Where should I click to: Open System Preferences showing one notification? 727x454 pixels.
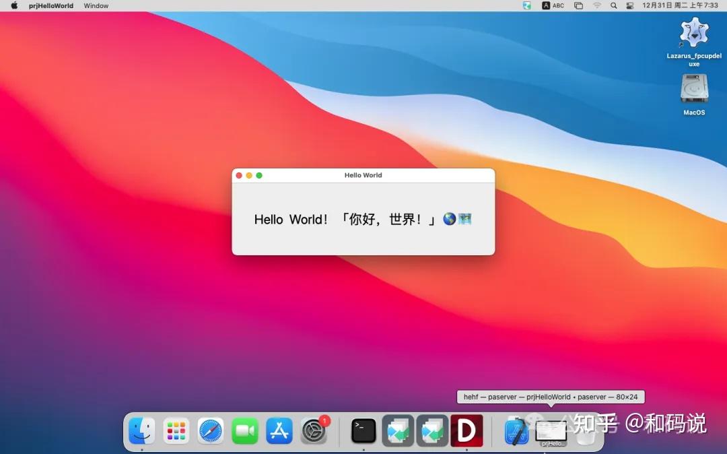click(x=314, y=430)
